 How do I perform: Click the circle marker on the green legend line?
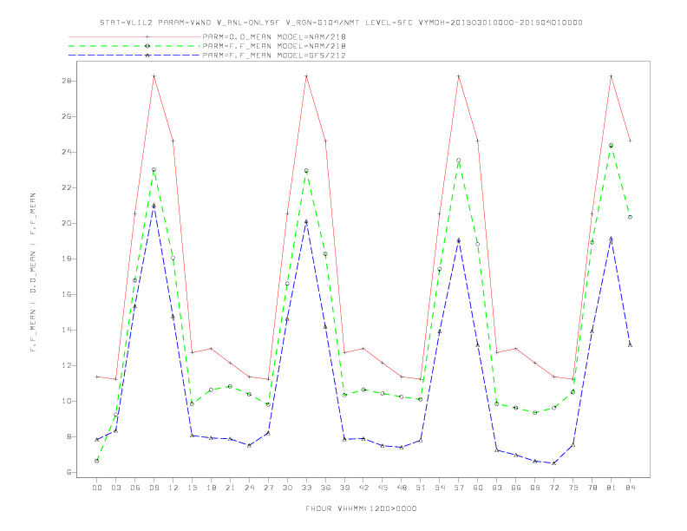(147, 46)
